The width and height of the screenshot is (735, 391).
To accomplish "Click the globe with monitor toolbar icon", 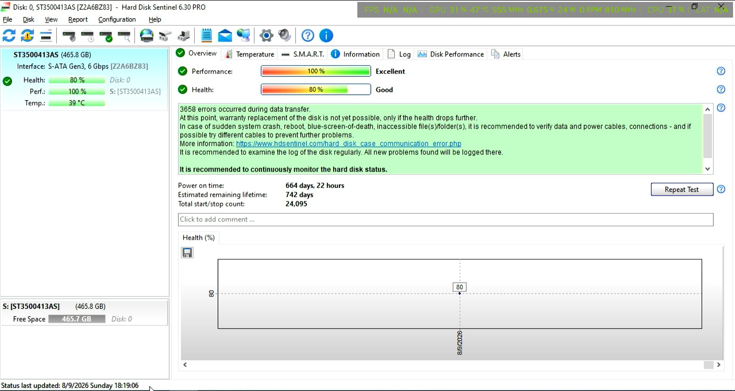I will (244, 36).
